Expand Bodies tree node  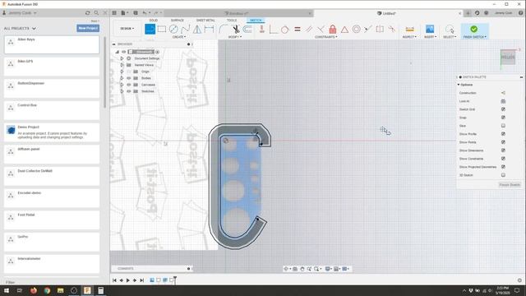122,78
